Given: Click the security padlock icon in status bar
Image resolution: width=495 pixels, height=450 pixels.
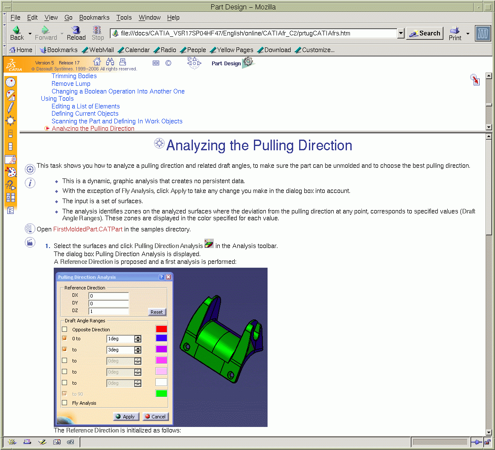Looking at the screenshot, I should tap(488, 442).
